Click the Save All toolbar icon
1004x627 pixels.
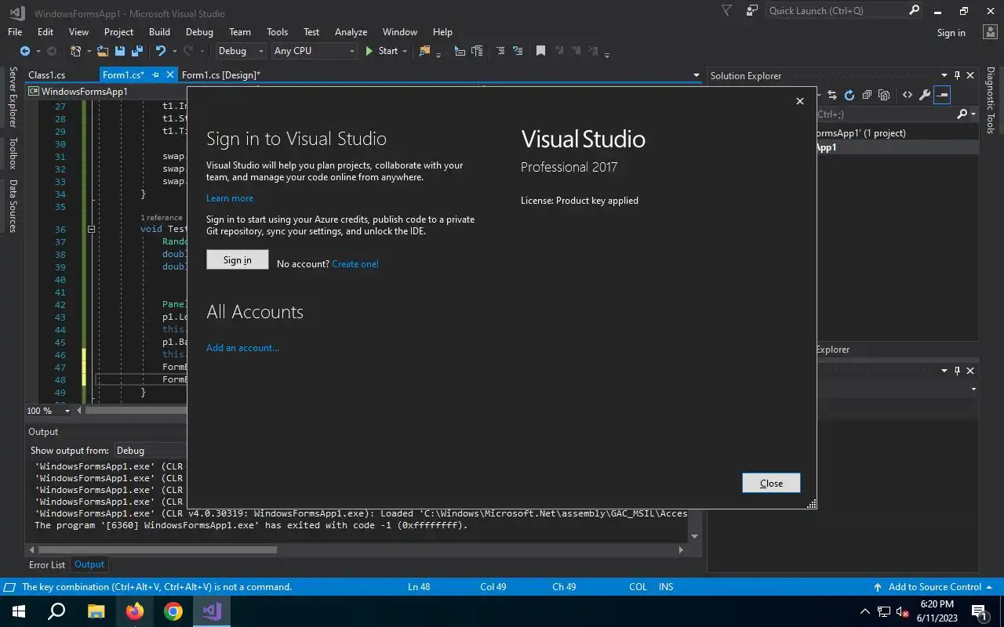pos(137,51)
